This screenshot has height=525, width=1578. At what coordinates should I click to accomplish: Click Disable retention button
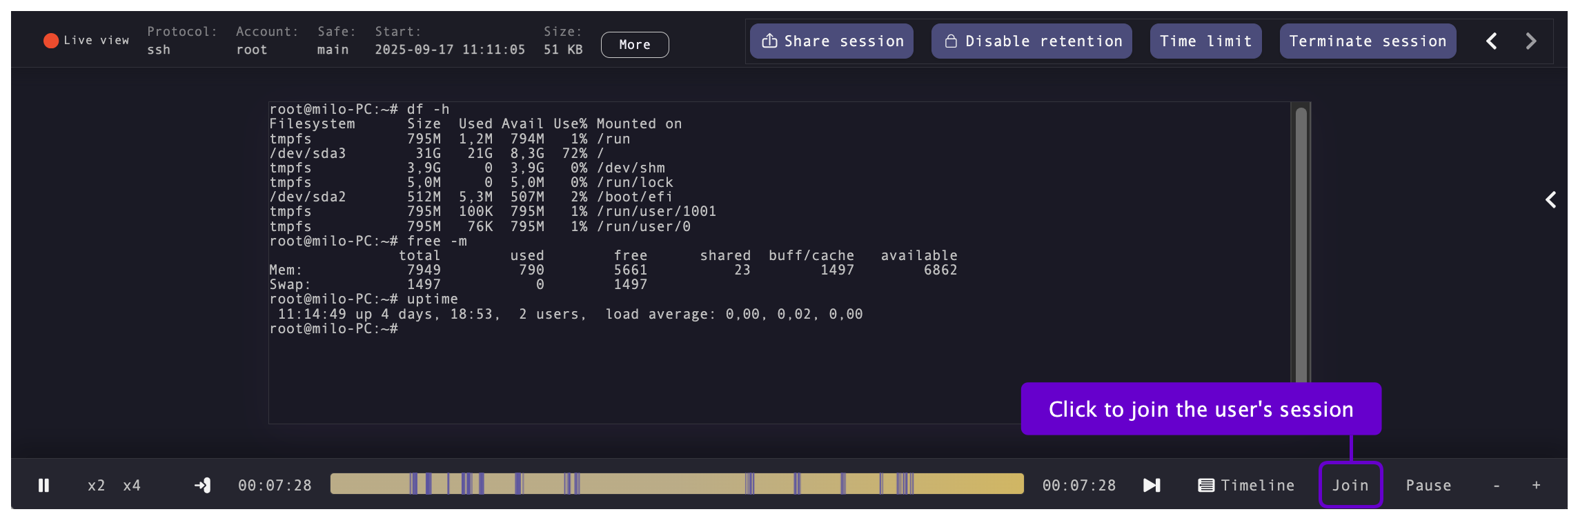(x=1032, y=41)
